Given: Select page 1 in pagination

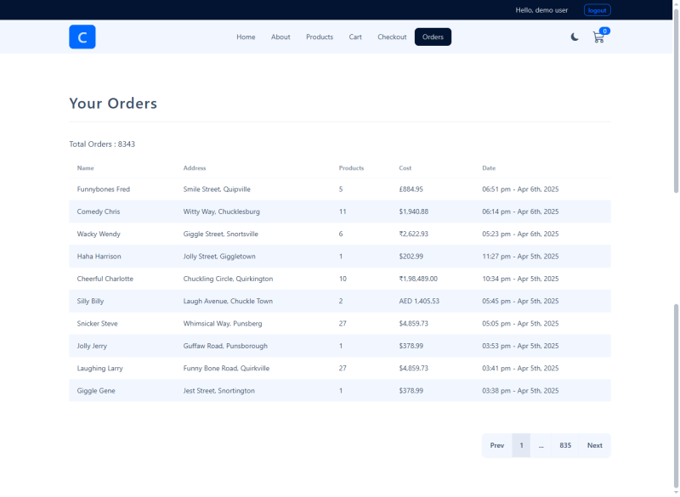Looking at the screenshot, I should coord(521,445).
